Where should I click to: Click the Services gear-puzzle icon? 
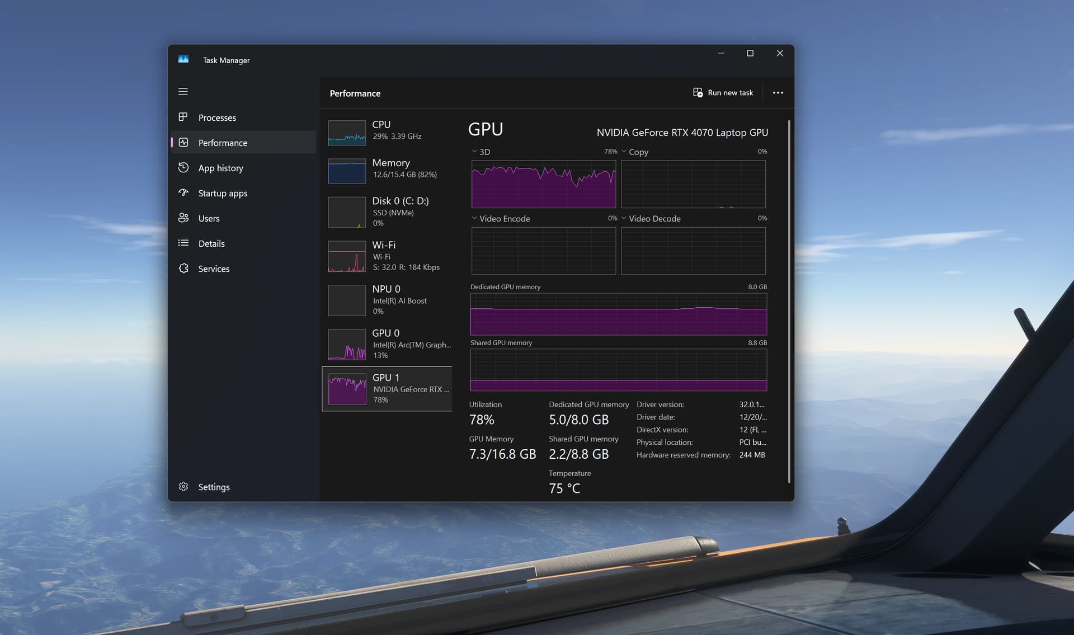coord(183,268)
